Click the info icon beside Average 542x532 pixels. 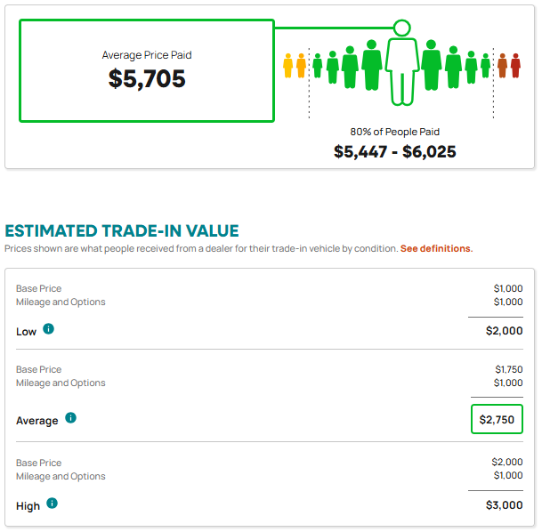point(70,417)
